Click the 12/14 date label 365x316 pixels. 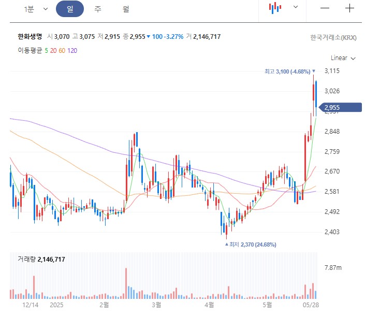coord(30,305)
